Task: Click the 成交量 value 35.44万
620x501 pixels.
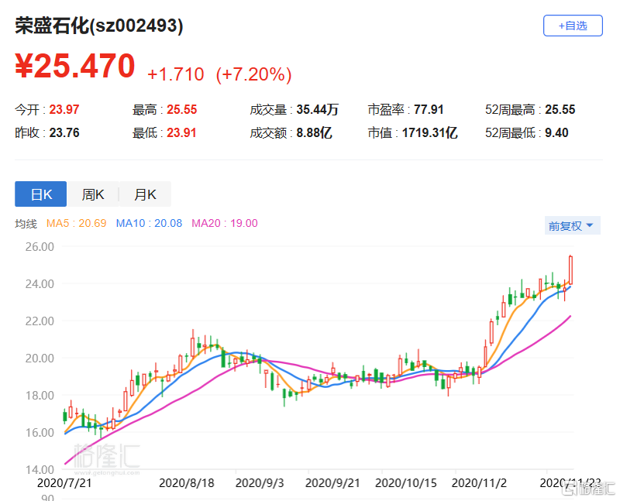Action: [x=318, y=109]
